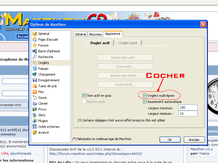Click the Texte inactif button
218x163 pixels.
[x=125, y=85]
